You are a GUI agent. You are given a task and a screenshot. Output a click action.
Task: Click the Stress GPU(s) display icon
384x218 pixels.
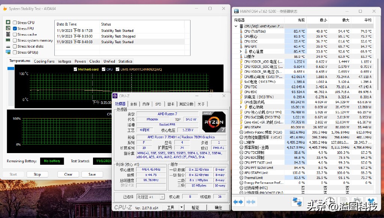[x=8, y=52]
